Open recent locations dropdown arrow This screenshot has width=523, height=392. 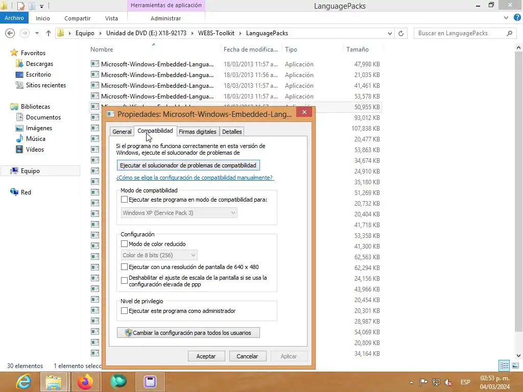(37, 33)
